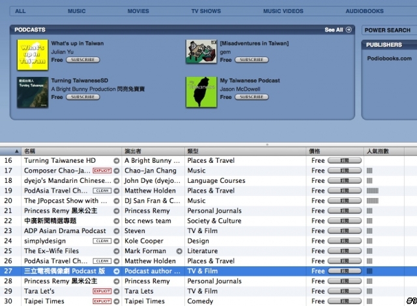Subscribe to Turning TaiwaneseSD
Screen dimensions: 417x306
pos(83,97)
